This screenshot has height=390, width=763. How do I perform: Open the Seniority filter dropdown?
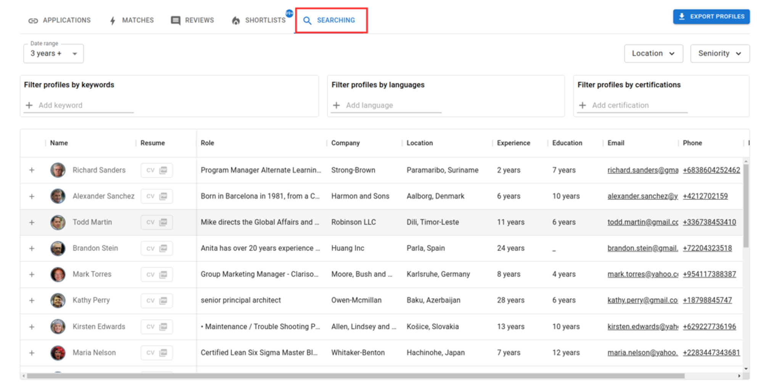point(720,53)
